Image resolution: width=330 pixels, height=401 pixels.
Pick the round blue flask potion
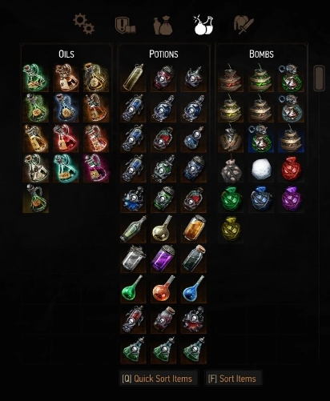click(194, 288)
